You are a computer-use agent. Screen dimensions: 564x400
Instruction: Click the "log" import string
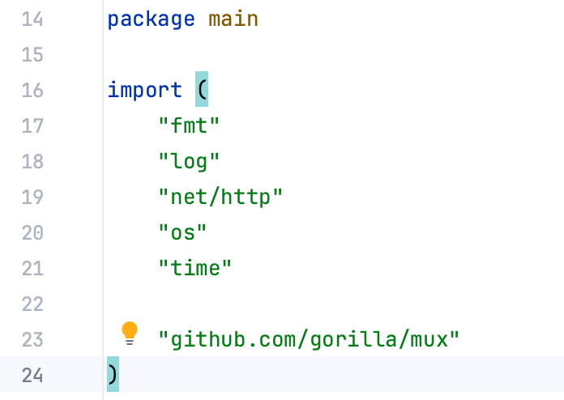click(189, 161)
